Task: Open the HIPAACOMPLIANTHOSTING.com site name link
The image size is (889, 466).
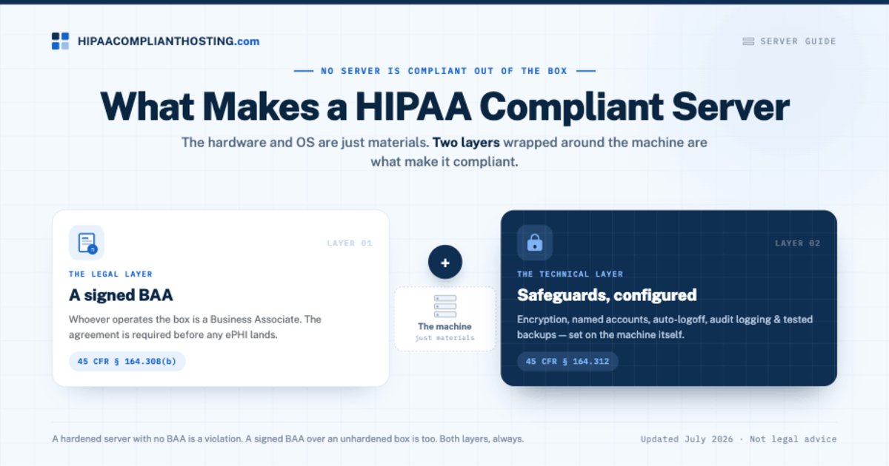Action: point(168,41)
